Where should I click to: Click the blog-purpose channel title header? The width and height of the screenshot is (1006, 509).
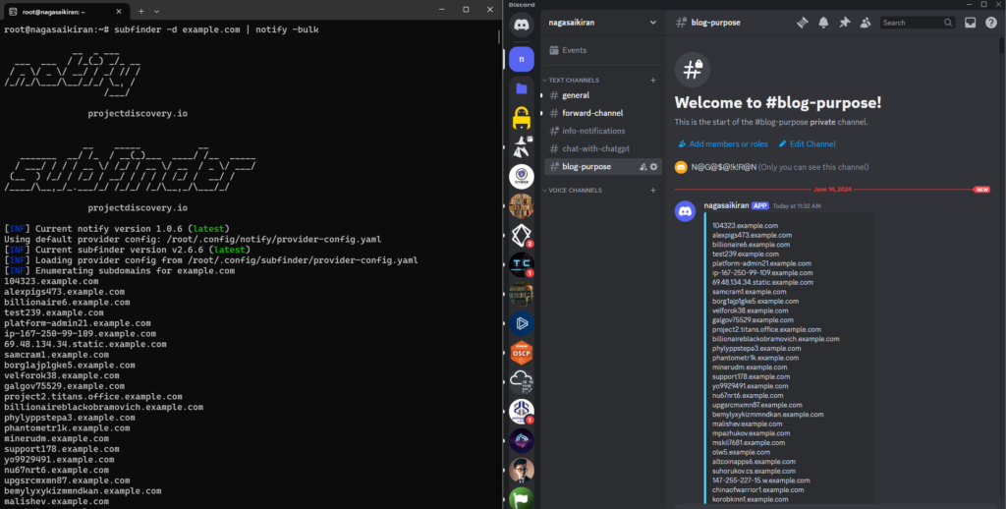point(715,23)
